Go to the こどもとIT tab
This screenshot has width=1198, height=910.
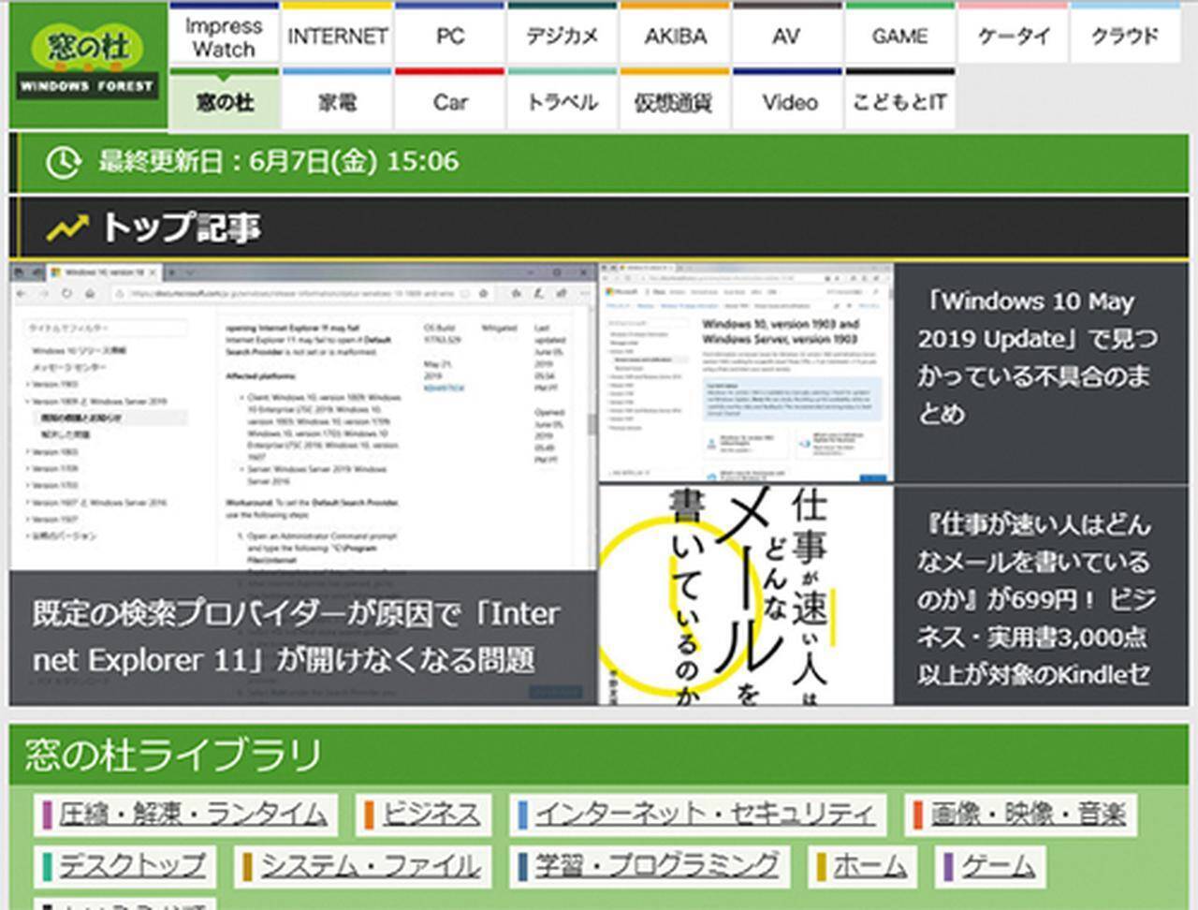click(899, 100)
